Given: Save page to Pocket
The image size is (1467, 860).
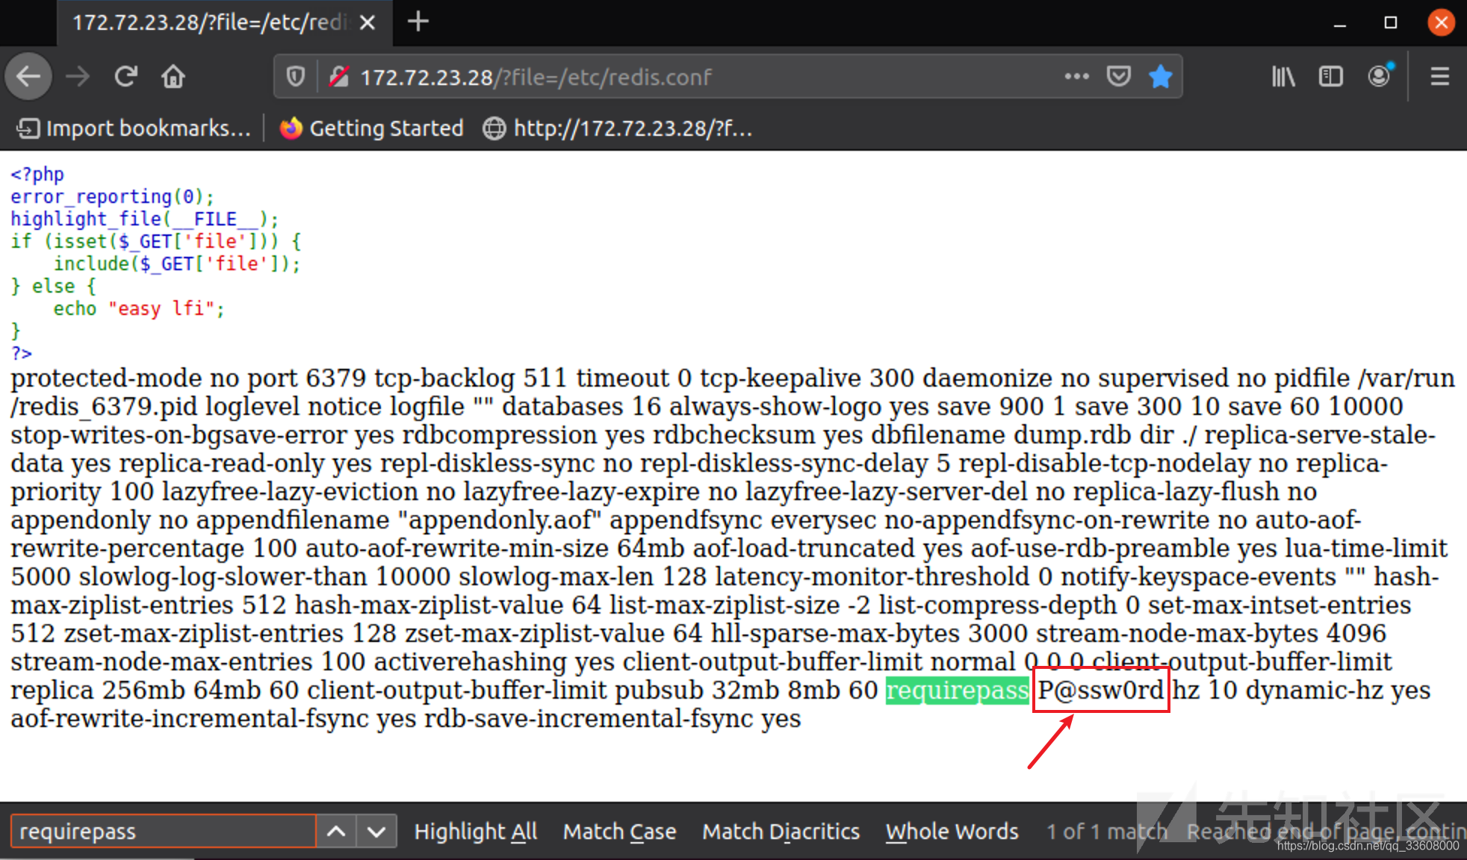Looking at the screenshot, I should [1118, 76].
